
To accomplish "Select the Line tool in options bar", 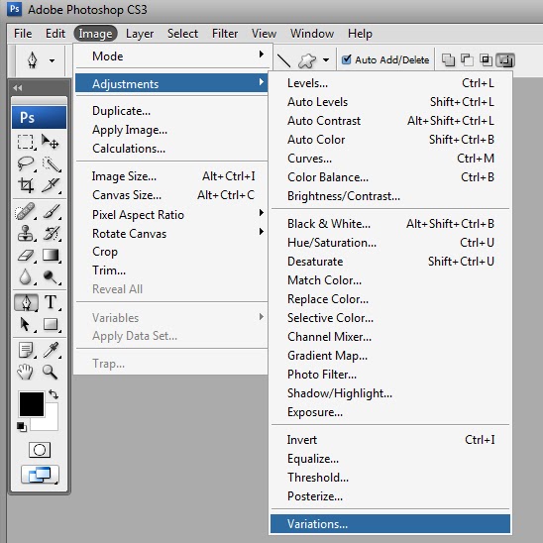I will 283,60.
